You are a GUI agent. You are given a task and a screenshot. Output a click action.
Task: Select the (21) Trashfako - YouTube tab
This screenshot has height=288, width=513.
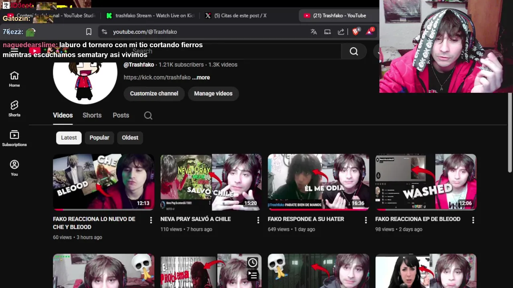tap(339, 16)
